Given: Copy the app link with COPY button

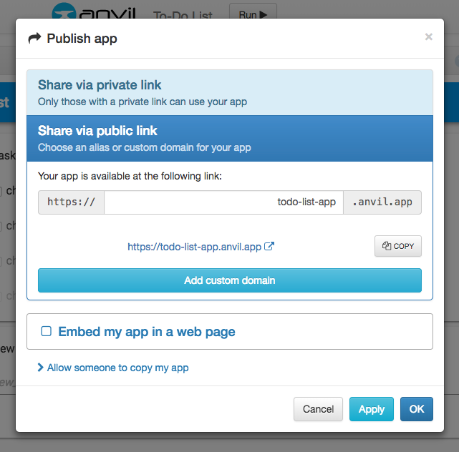Looking at the screenshot, I should tap(398, 246).
